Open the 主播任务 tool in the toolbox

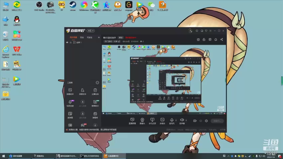click(95, 92)
